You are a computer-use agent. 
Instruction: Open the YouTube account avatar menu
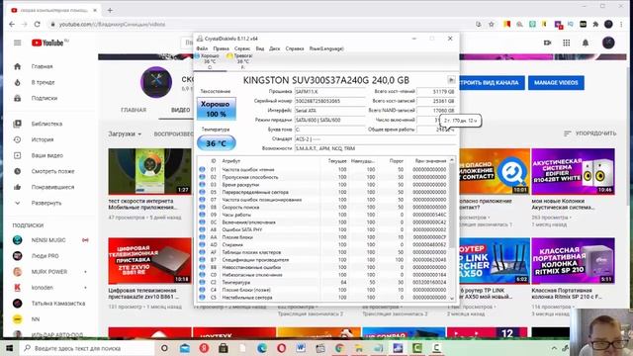coord(608,43)
